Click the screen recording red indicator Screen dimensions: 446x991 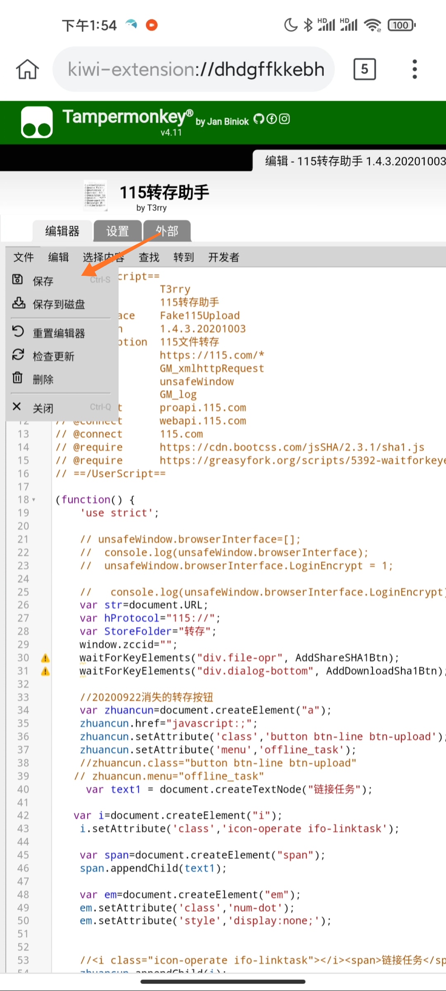pyautogui.click(x=152, y=25)
